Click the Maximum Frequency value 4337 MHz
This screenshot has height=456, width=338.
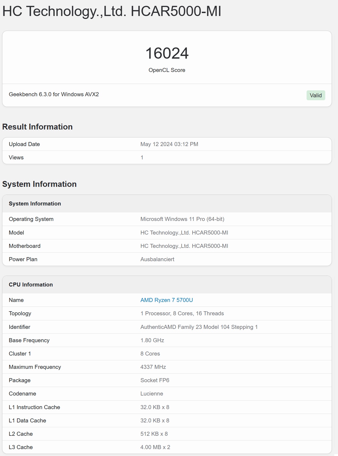[153, 367]
